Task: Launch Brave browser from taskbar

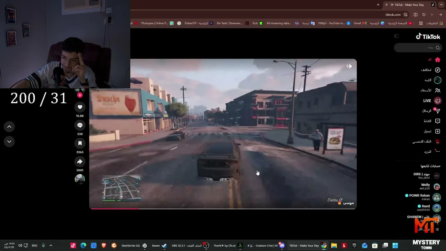Action: [x=103, y=245]
